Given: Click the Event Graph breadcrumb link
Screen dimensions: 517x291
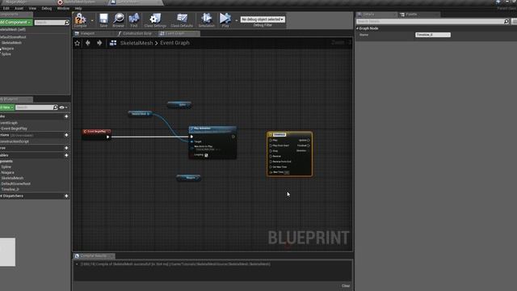Looking at the screenshot, I should click(174, 43).
